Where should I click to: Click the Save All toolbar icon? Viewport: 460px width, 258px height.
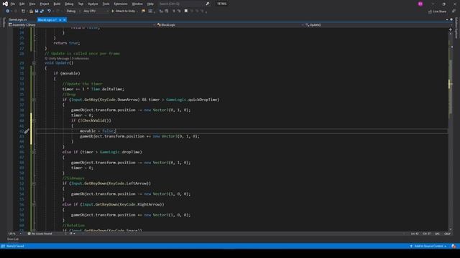pos(42,11)
